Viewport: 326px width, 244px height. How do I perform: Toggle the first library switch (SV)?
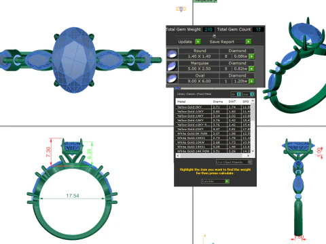tap(236, 94)
